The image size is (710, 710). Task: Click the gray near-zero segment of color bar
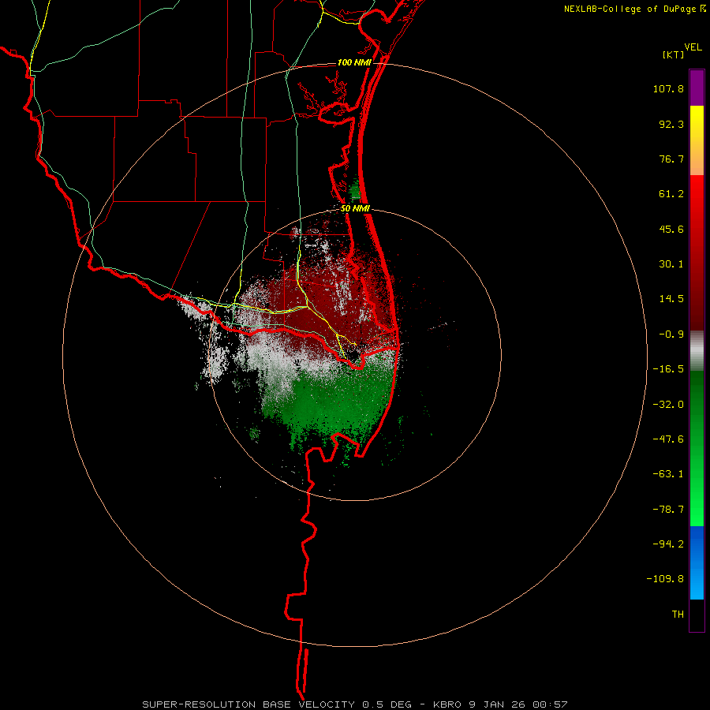click(697, 351)
